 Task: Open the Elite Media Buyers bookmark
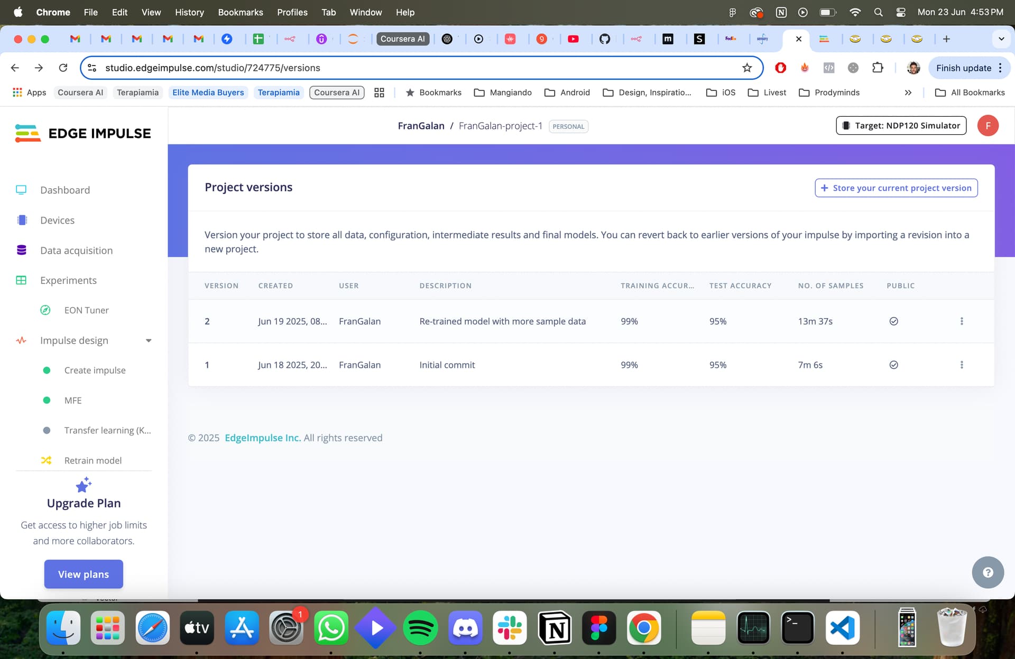click(208, 92)
